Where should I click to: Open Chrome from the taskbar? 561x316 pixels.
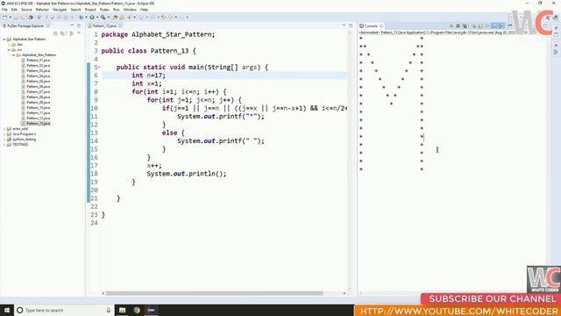click(137, 310)
